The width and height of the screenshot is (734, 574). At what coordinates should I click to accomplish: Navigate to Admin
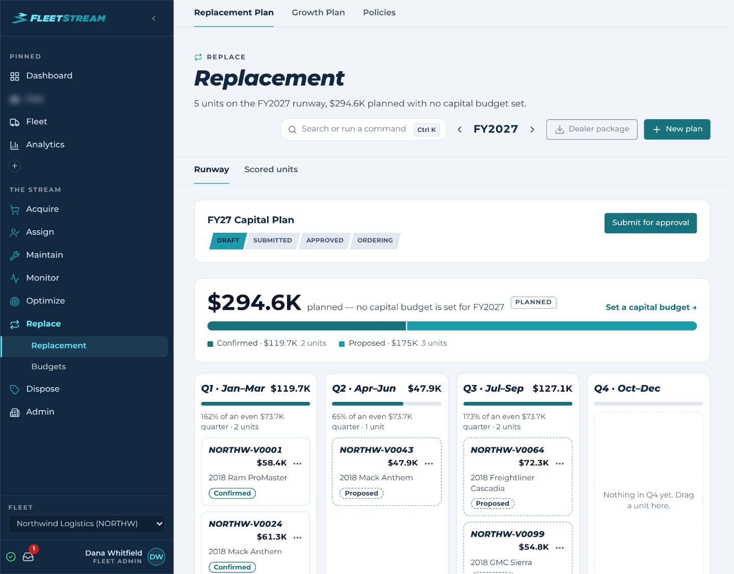(x=87, y=412)
